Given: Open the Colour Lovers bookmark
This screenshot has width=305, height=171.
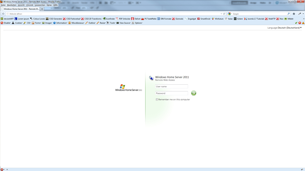Looking at the screenshot, I should click(x=38, y=19).
